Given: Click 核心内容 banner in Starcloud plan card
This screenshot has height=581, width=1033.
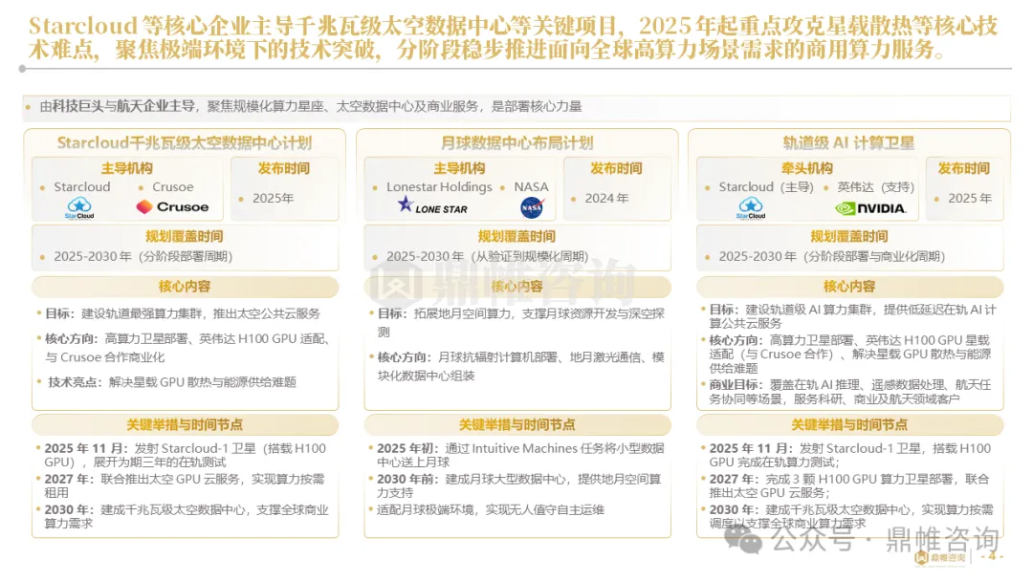Looking at the screenshot, I should 186,287.
